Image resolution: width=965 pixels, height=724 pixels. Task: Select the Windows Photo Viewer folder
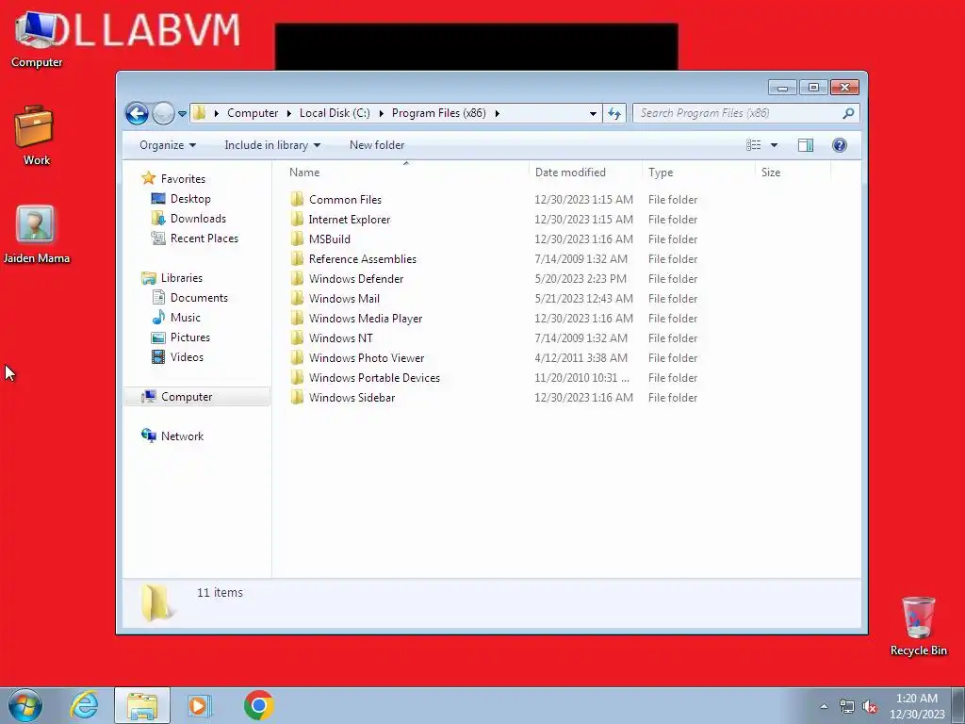(367, 357)
